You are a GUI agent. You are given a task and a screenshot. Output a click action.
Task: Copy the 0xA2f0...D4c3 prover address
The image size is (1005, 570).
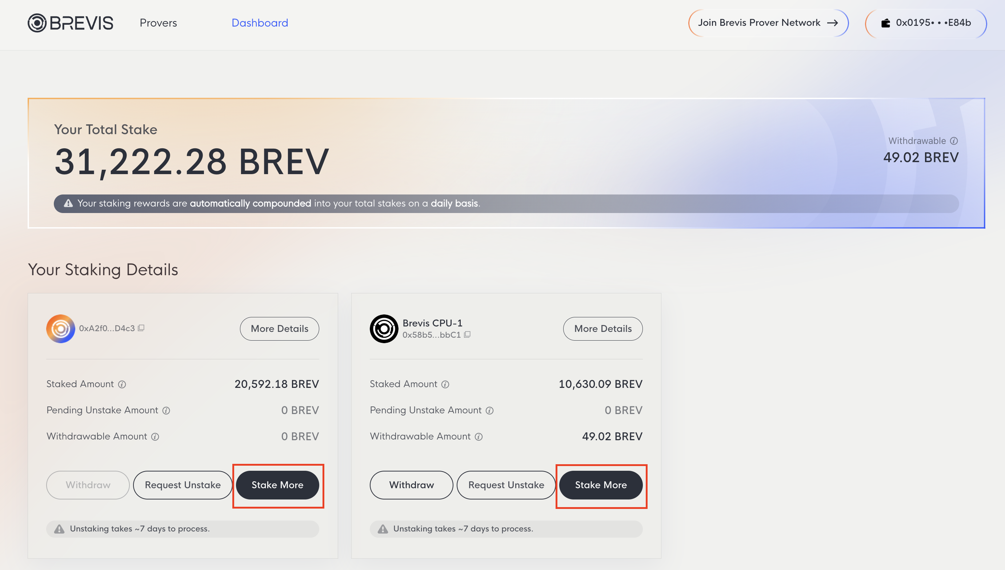pos(141,328)
